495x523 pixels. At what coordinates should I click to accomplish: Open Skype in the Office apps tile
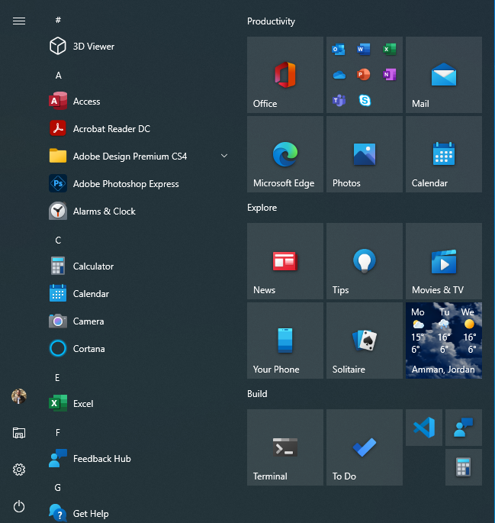pos(365,100)
